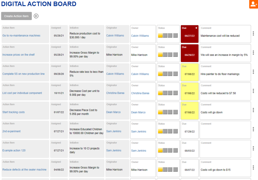Screen dimensions: 258x180
Task: Click the second status block for 2nd experiment
Action: [x=165, y=131]
